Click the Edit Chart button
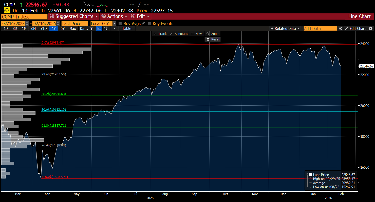 tap(355, 29)
